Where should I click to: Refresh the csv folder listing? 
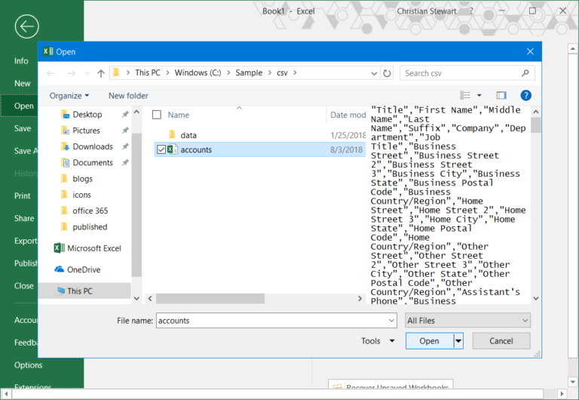(387, 73)
